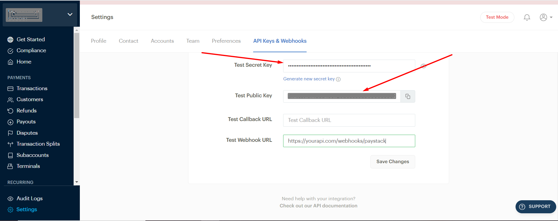Image resolution: width=558 pixels, height=221 pixels.
Task: Open Payouts in the sidebar
Action: [x=26, y=122]
